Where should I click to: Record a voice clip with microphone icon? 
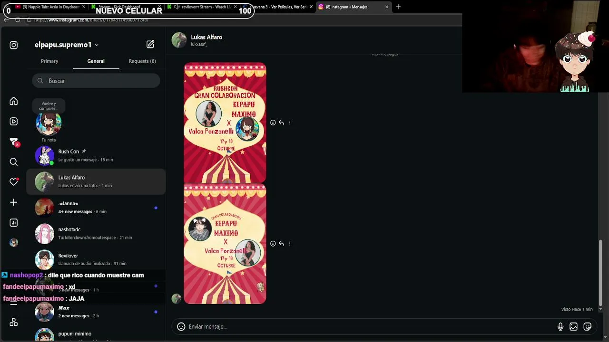[560, 326]
